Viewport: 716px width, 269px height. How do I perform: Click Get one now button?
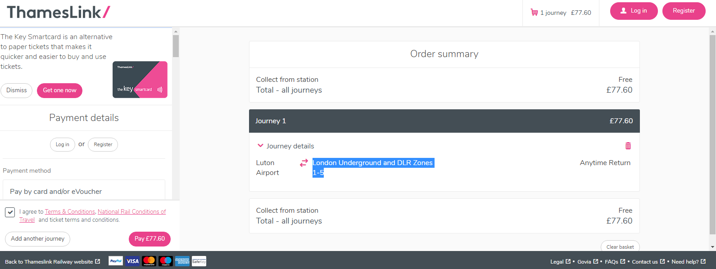click(59, 90)
